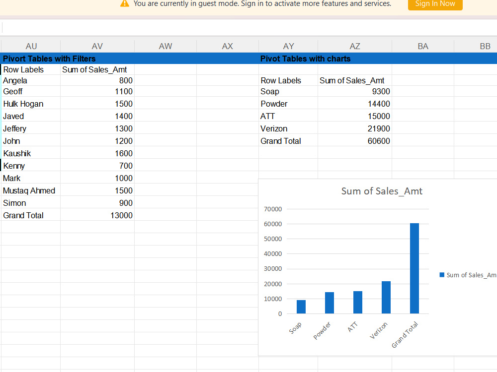Select the 'Jeffery' cell
This screenshot has width=497, height=372.
tap(31, 128)
